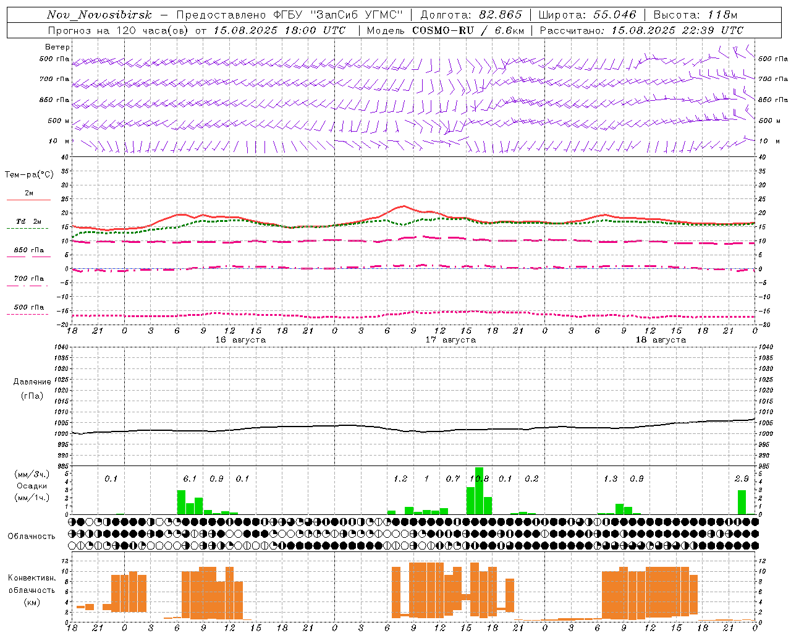Screen dimensions: 791x633
Task: Click the Td 2м dew point legend entry
Action: 28,221
